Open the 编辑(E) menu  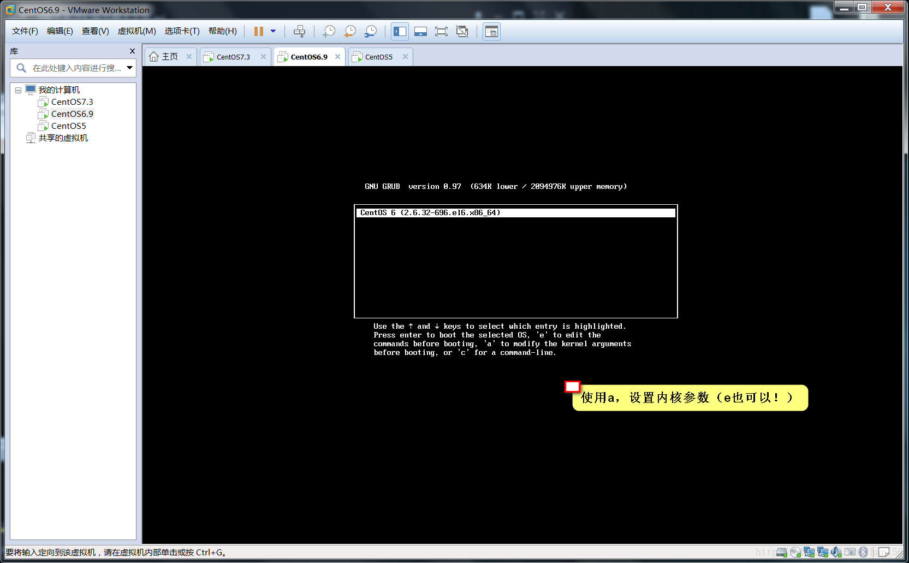60,31
